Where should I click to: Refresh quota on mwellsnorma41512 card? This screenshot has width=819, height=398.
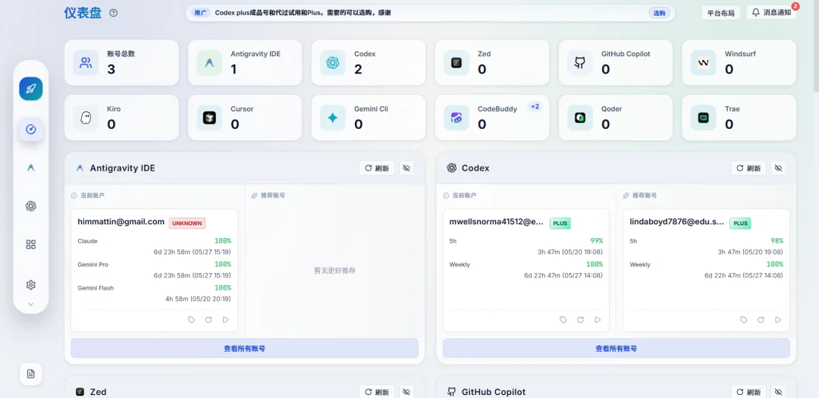[580, 320]
